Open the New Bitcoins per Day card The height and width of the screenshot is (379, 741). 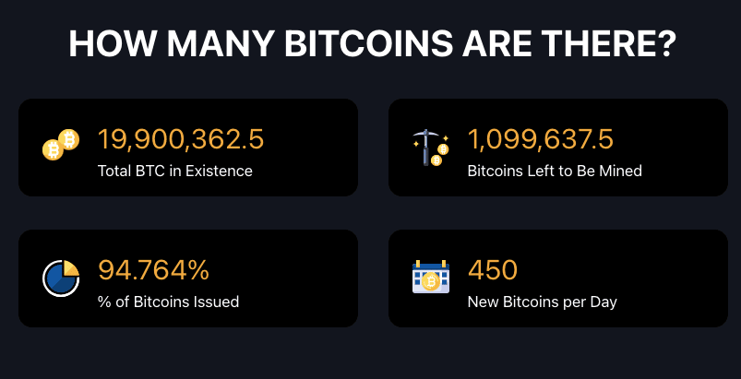(558, 278)
